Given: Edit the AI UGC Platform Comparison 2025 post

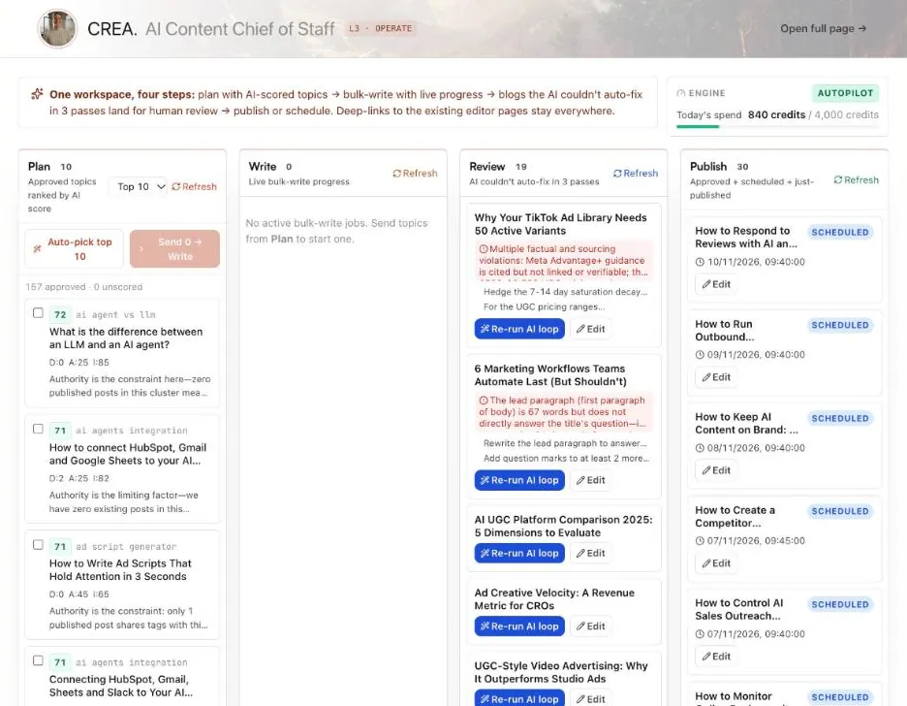Looking at the screenshot, I should point(590,553).
